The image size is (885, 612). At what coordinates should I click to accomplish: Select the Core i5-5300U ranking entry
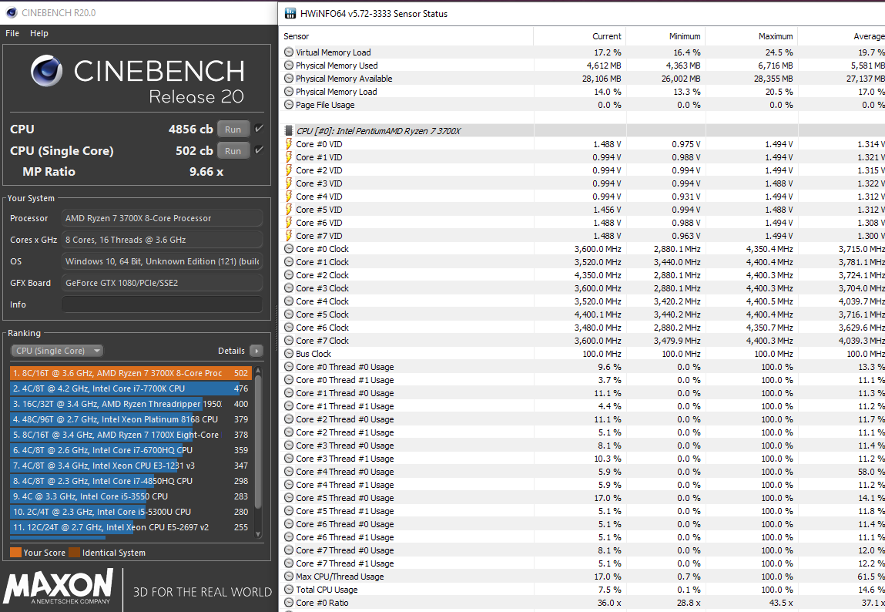click(x=130, y=512)
